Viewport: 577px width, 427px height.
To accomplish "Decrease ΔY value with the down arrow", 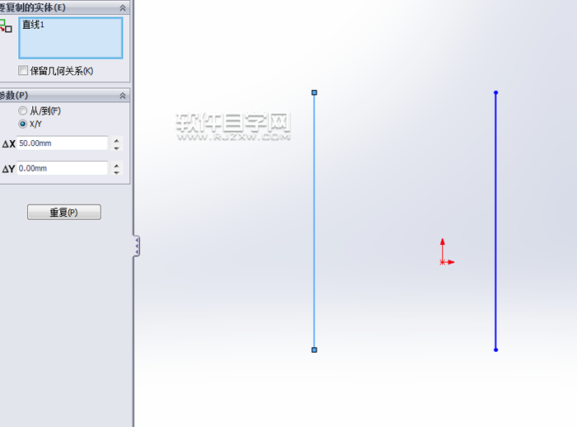I will pyautogui.click(x=116, y=172).
